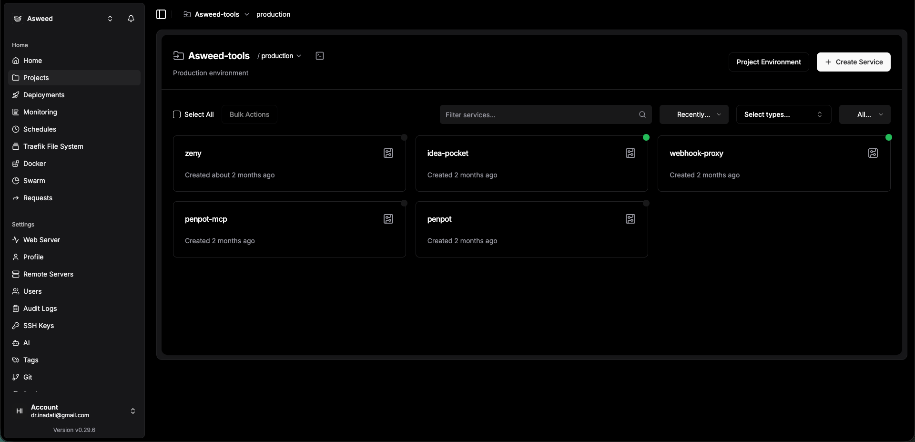The width and height of the screenshot is (915, 442).
Task: Open the idea-pocket service card
Action: coord(532,164)
